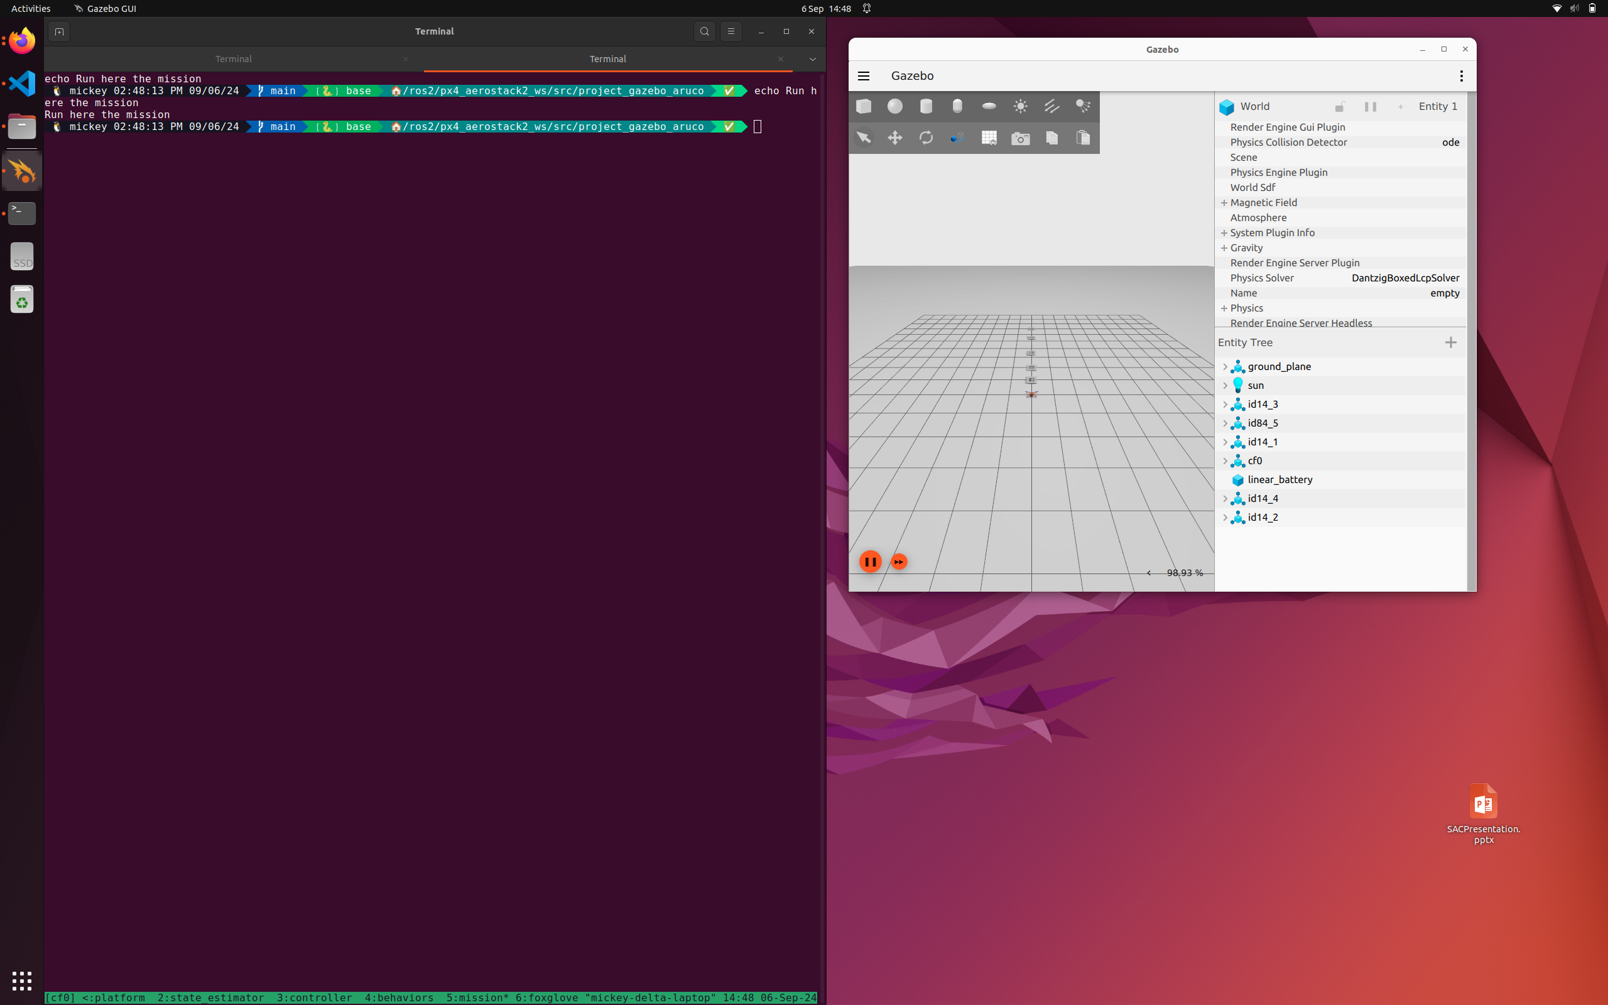Activate the translate mode tool
1608x1005 pixels.
(x=895, y=138)
